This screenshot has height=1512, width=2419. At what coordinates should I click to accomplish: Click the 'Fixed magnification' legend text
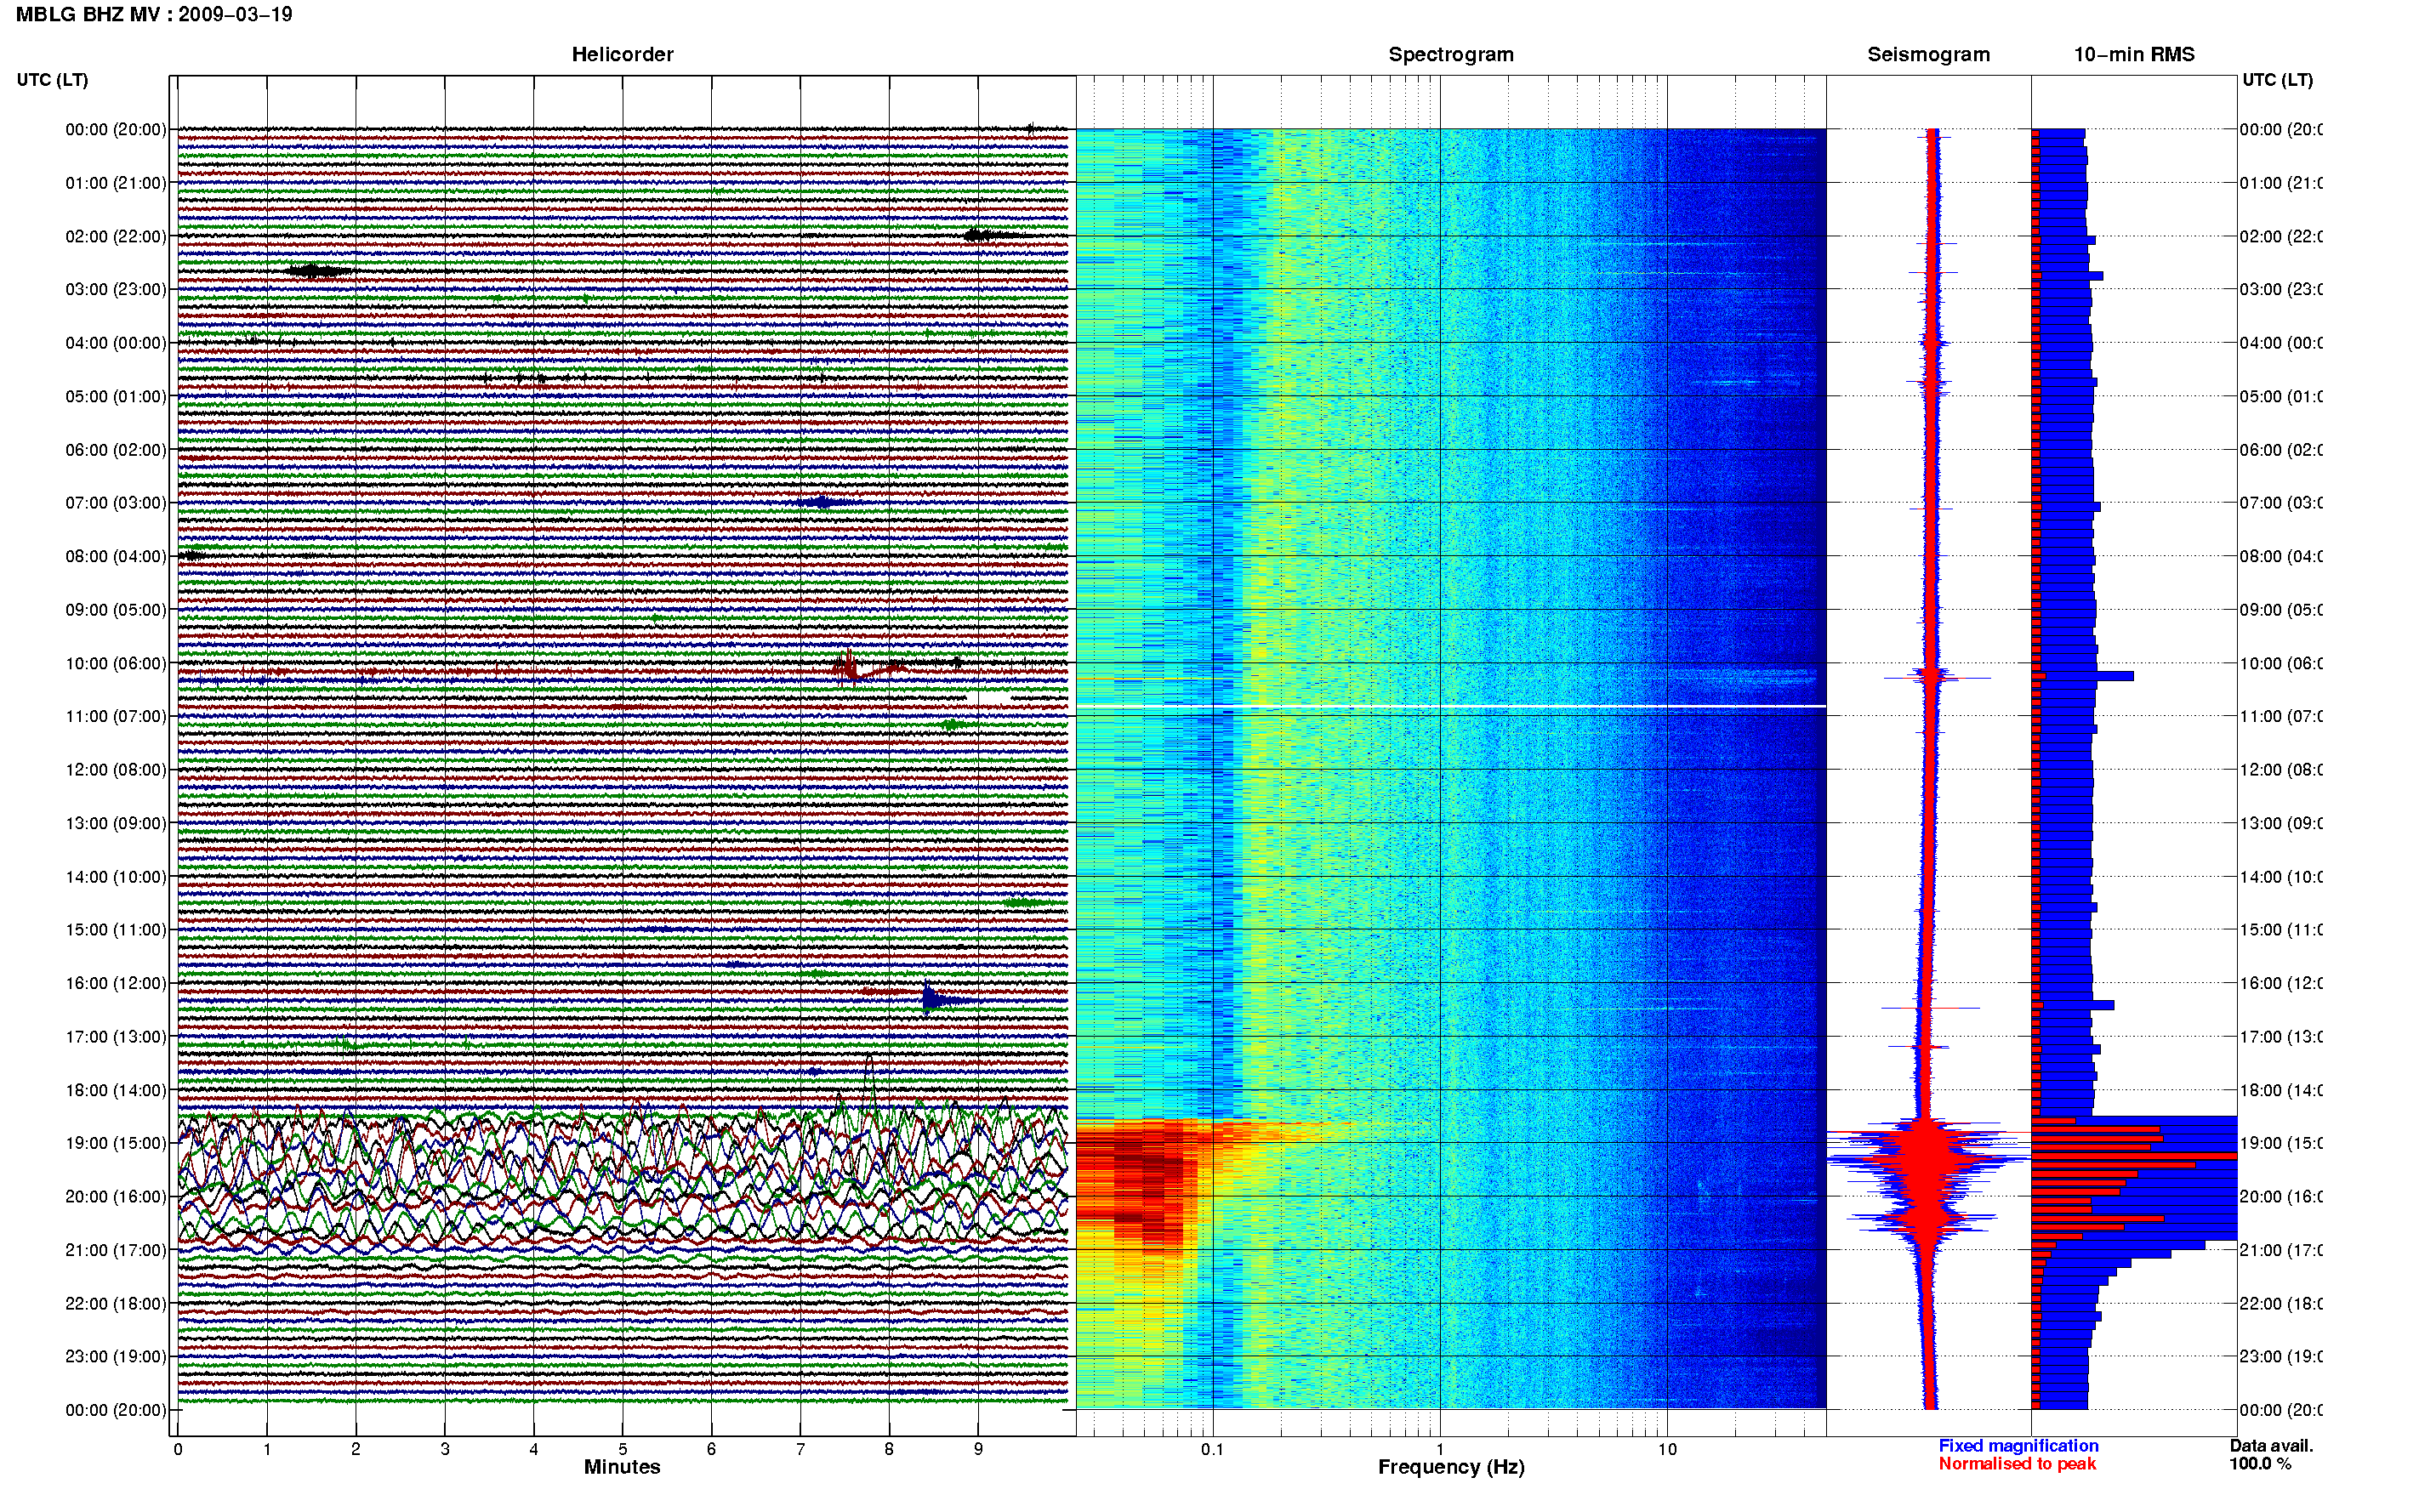pyautogui.click(x=2018, y=1446)
